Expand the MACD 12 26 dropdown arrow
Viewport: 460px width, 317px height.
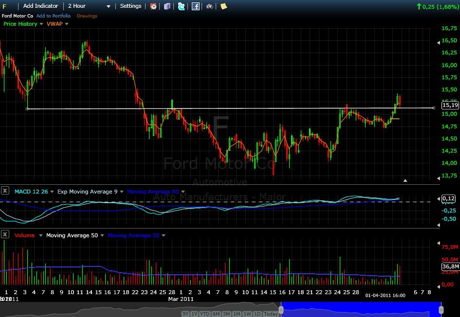pos(52,192)
